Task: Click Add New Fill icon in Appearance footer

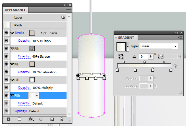Action: [19, 119]
